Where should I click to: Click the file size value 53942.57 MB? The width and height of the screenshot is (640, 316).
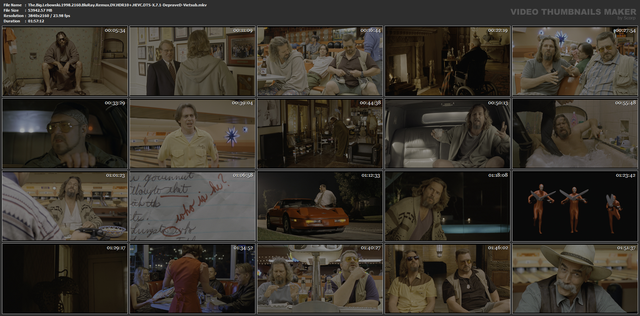tap(40, 10)
